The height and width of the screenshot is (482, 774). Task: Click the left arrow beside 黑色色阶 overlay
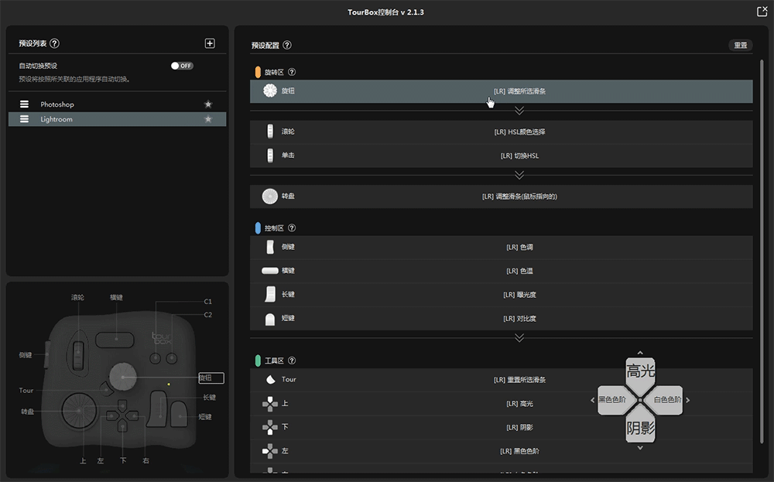(x=592, y=400)
